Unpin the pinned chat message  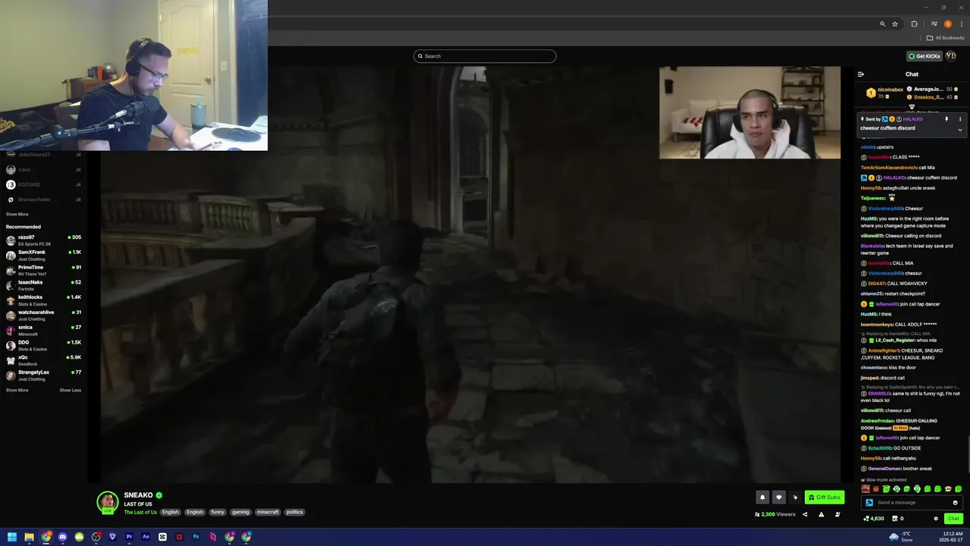coord(946,119)
